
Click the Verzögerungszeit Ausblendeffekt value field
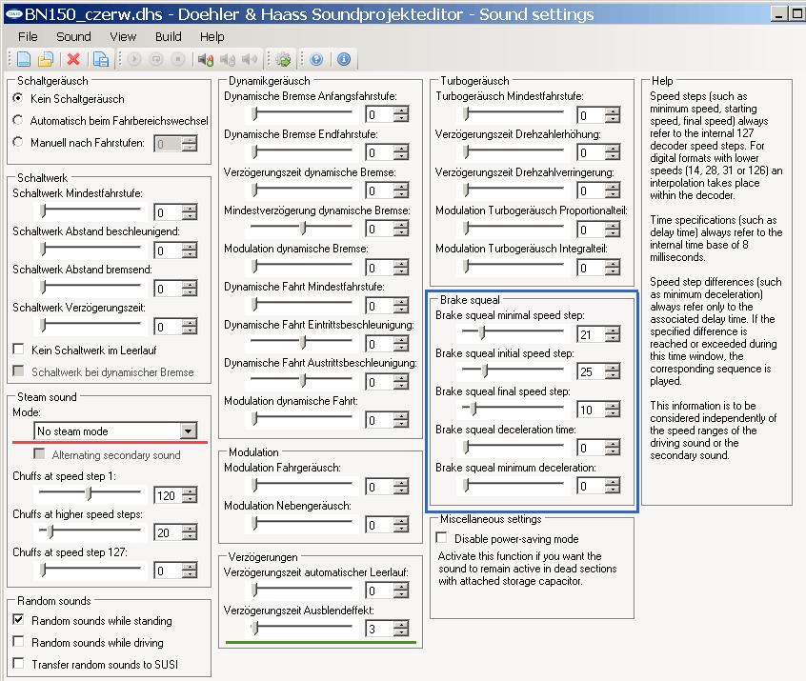click(x=379, y=629)
